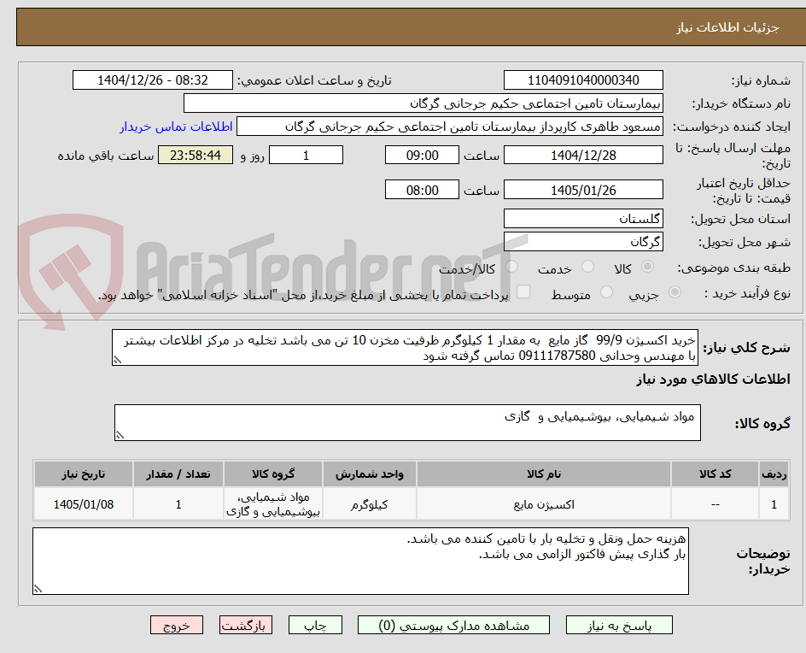Click the 'گروه کالا' column header

[x=273, y=474]
